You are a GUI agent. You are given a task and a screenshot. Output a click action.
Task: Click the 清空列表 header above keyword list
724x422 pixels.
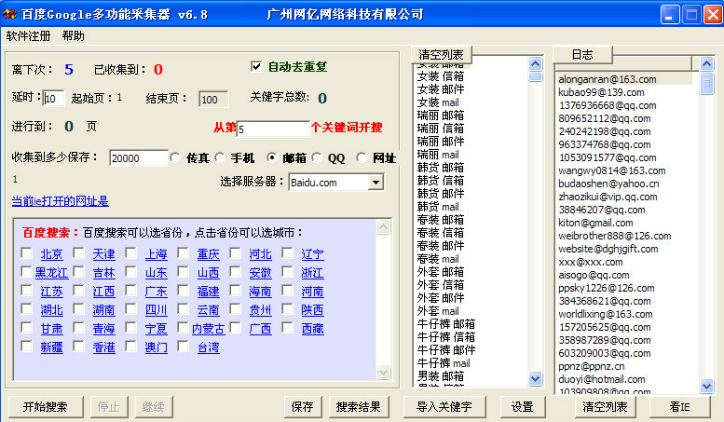[x=441, y=54]
